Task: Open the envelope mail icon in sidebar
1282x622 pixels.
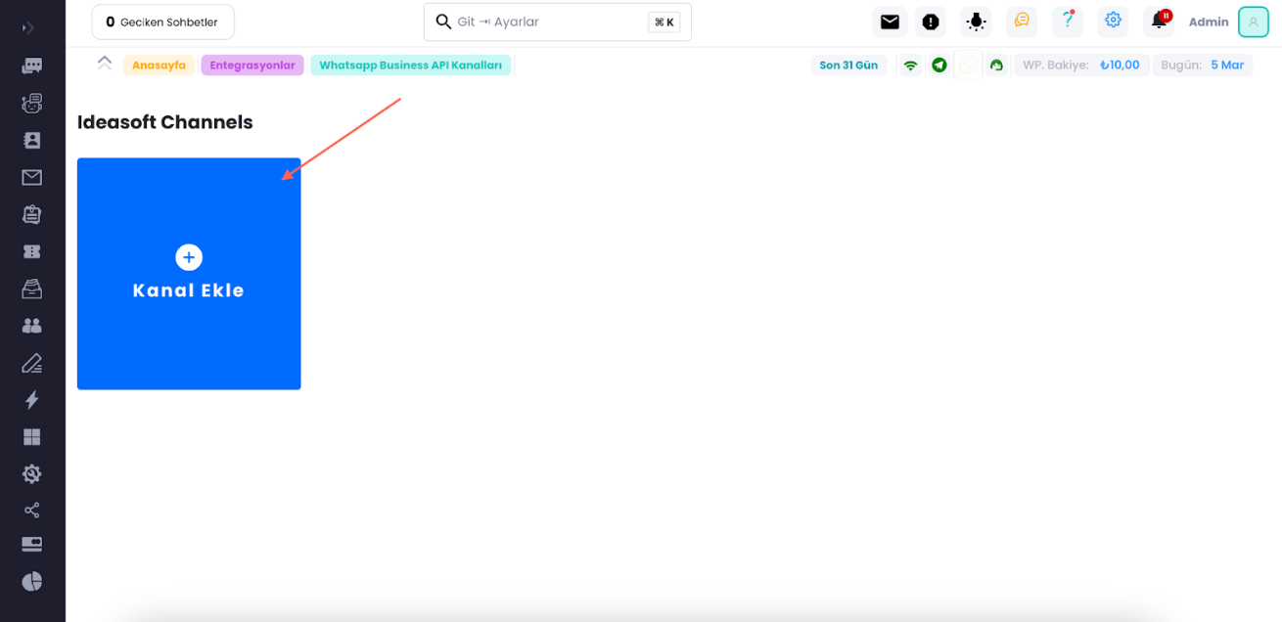Action: click(32, 177)
